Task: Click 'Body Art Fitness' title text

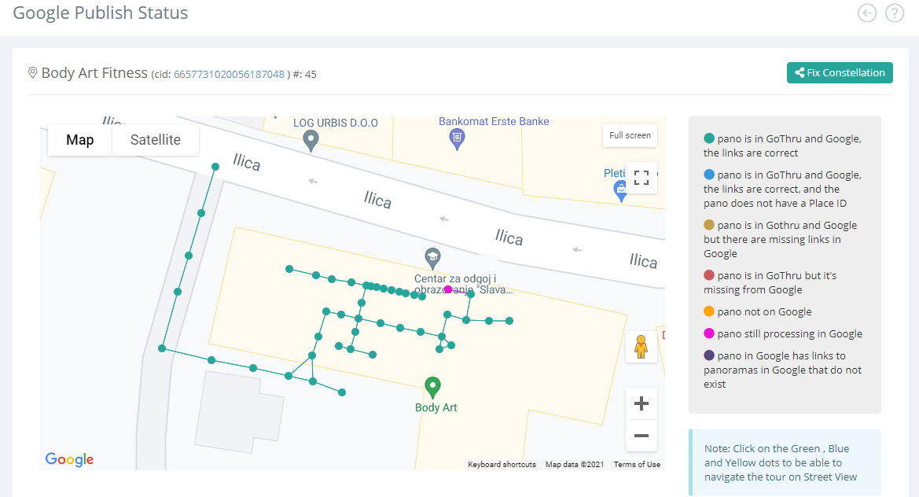Action: coord(94,72)
